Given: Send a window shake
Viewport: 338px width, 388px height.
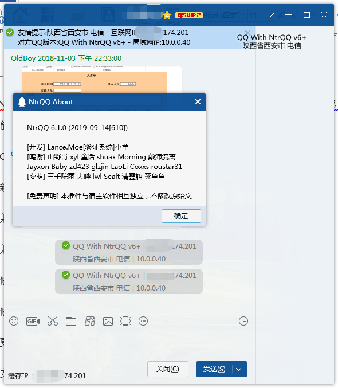Looking at the screenshot, I should (x=125, y=321).
